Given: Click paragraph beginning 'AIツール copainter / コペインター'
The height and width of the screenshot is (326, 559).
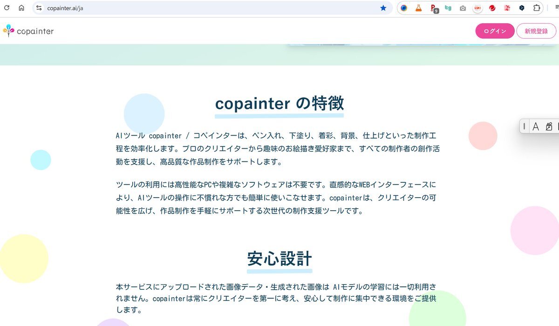Looking at the screenshot, I should 278,149.
